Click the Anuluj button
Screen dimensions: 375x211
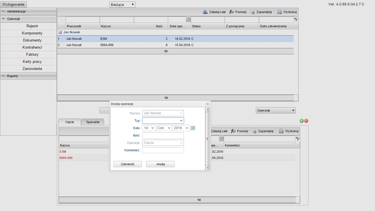pyautogui.click(x=160, y=164)
